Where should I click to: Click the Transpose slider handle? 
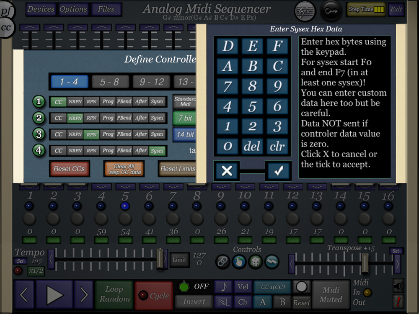[365, 263]
